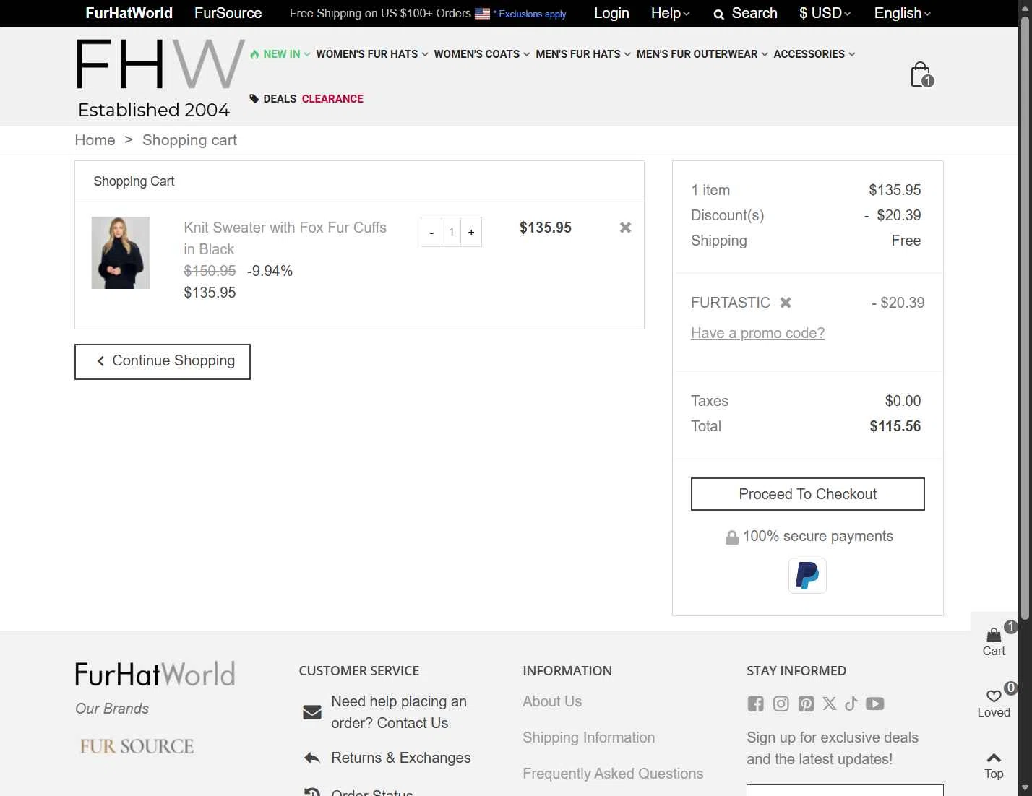
Task: Open Pinterest social icon
Action: 806,704
